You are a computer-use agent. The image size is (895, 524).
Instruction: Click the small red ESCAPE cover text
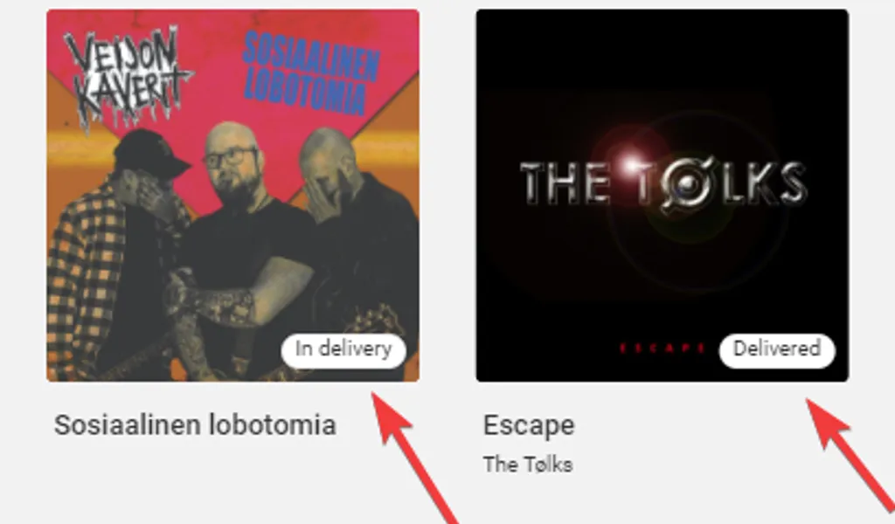(x=663, y=348)
